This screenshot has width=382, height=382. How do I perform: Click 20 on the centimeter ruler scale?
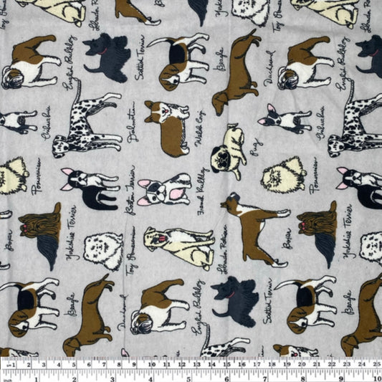pyautogui.click(x=302, y=365)
